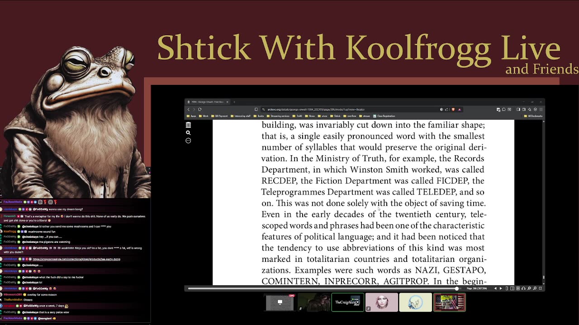Click the bookmark icon left of the URL
Image resolution: width=579 pixels, height=325 pixels.
[x=256, y=109]
